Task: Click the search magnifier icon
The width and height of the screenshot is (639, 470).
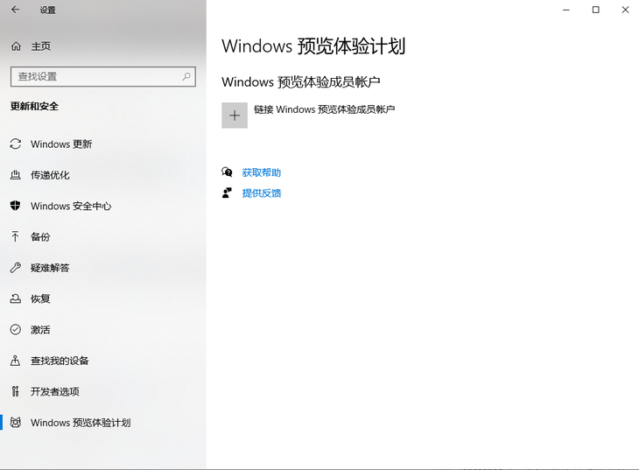Action: [x=186, y=76]
